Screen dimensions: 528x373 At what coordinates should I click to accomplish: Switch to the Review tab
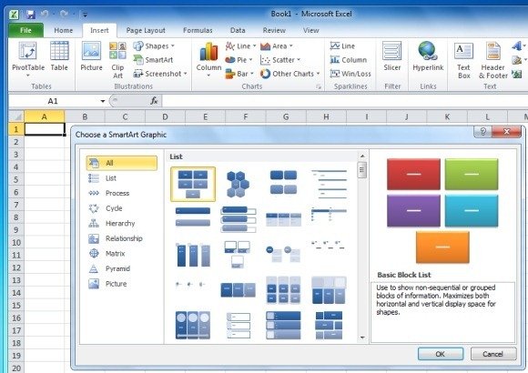click(274, 30)
